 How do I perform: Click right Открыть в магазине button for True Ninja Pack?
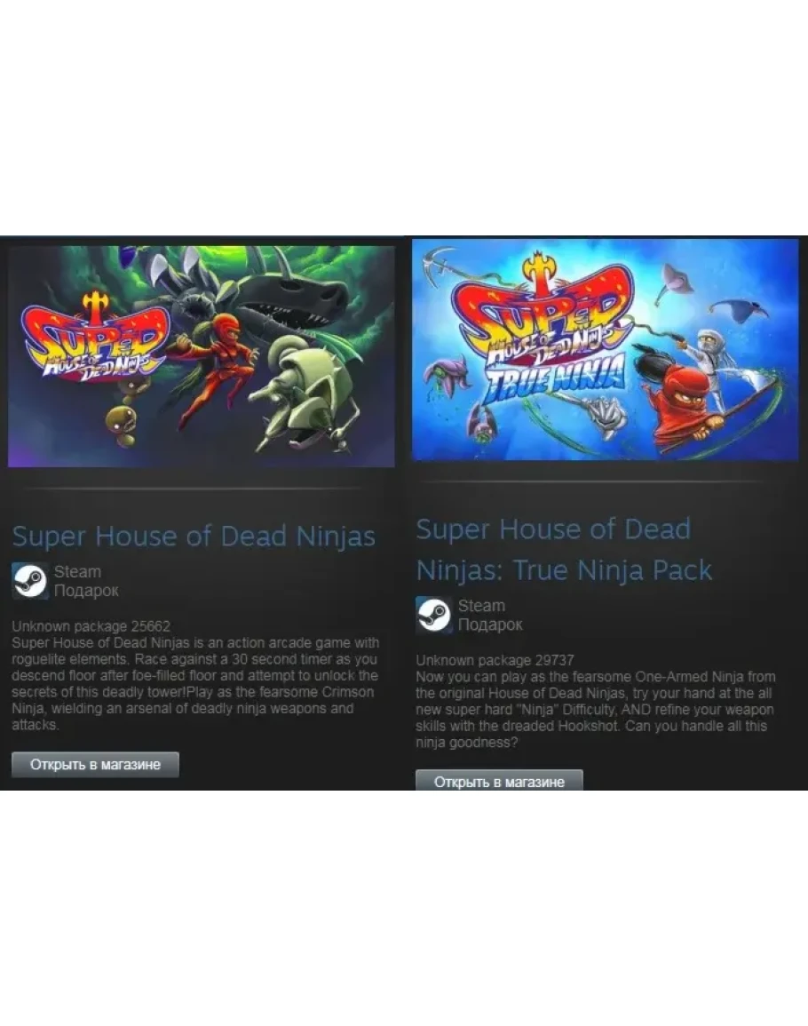point(499,781)
